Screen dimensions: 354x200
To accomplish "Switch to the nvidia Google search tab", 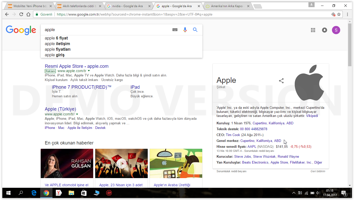I will (x=127, y=6).
